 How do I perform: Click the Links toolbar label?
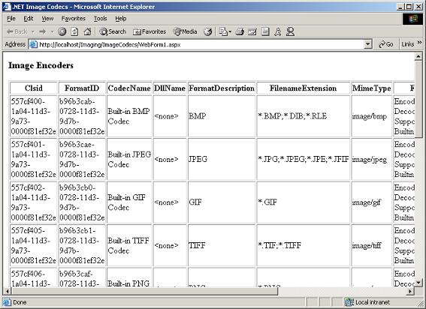coord(407,44)
